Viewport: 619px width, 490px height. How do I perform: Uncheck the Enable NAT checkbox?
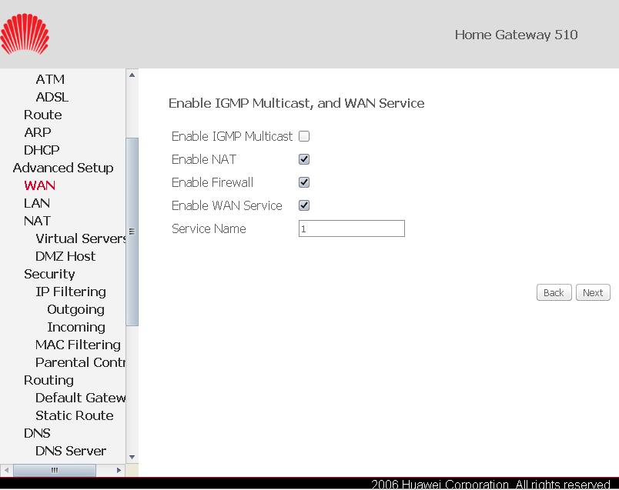pyautogui.click(x=304, y=159)
